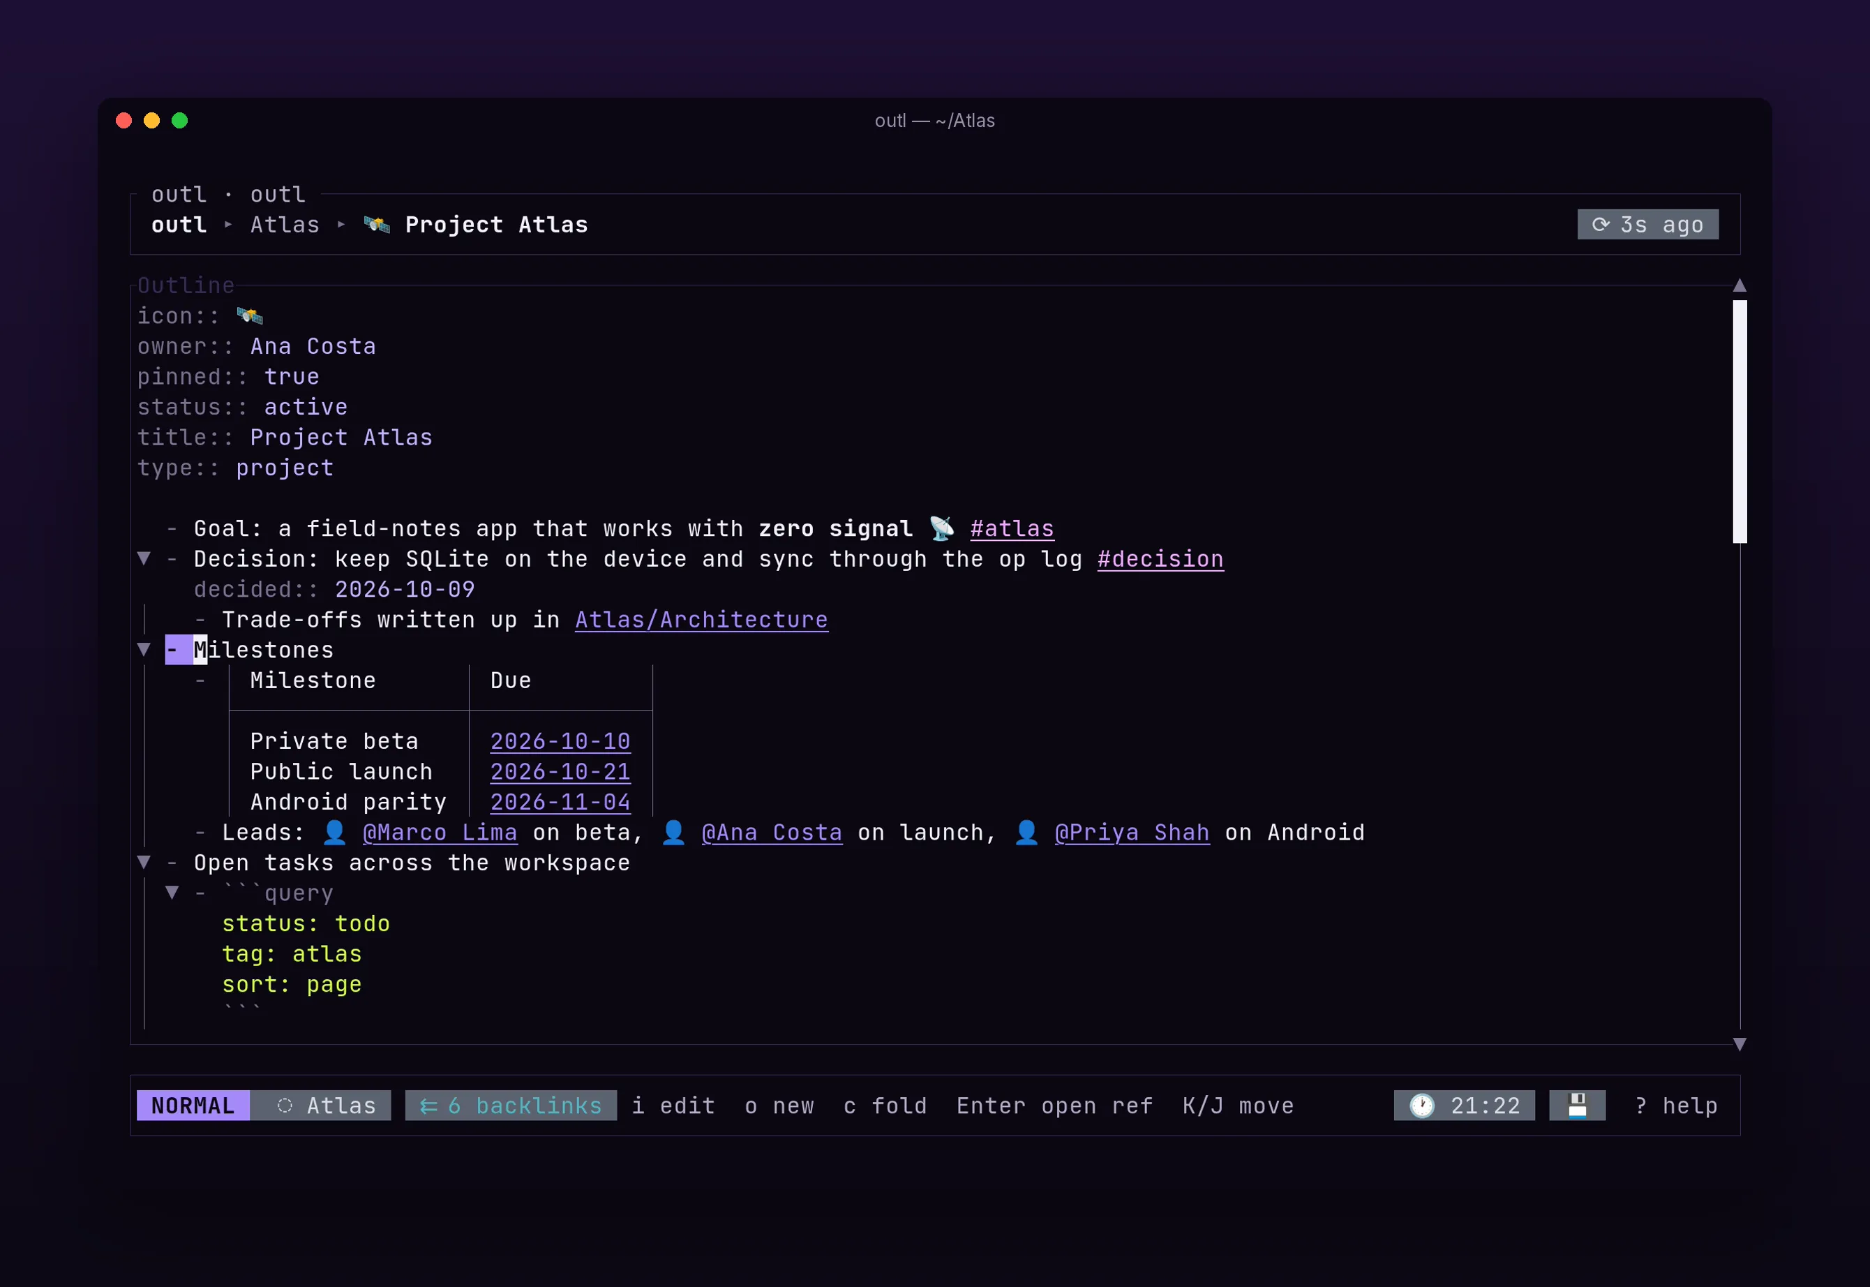Open @Ana Costa mention

click(772, 833)
